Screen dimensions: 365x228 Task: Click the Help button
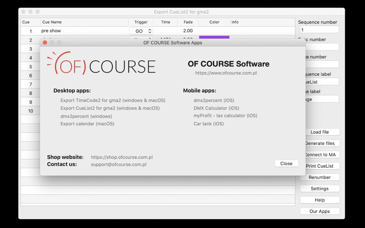[320, 200]
